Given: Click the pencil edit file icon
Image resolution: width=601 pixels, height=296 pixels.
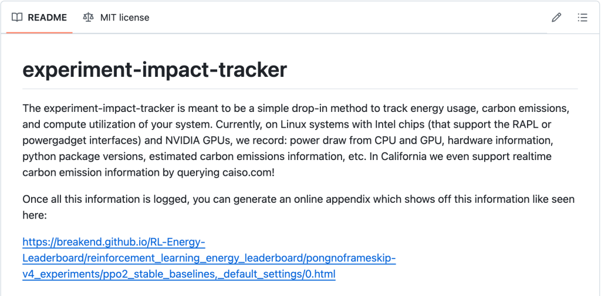Looking at the screenshot, I should [x=556, y=18].
